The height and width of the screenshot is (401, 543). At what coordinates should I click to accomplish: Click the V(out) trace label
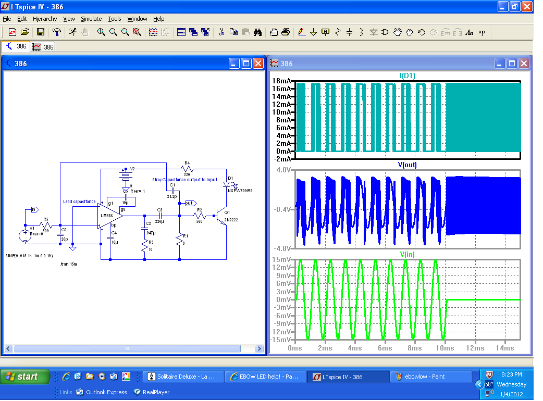[408, 165]
